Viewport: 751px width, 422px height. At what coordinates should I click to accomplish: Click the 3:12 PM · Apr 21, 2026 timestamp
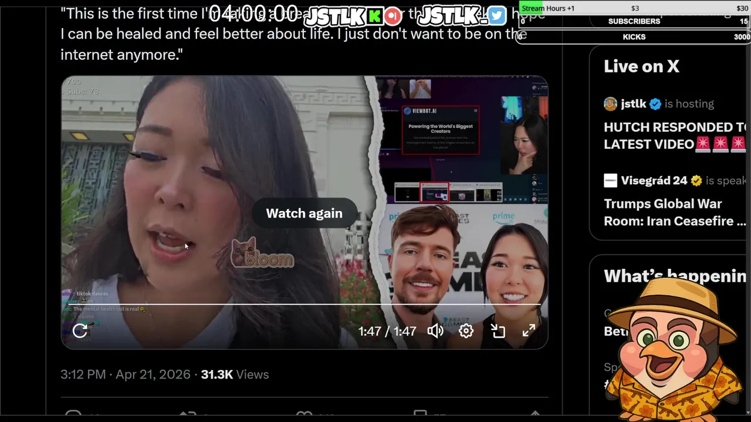pyautogui.click(x=126, y=375)
